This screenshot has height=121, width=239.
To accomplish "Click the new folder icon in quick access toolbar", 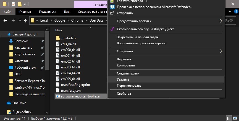I will (20, 4).
